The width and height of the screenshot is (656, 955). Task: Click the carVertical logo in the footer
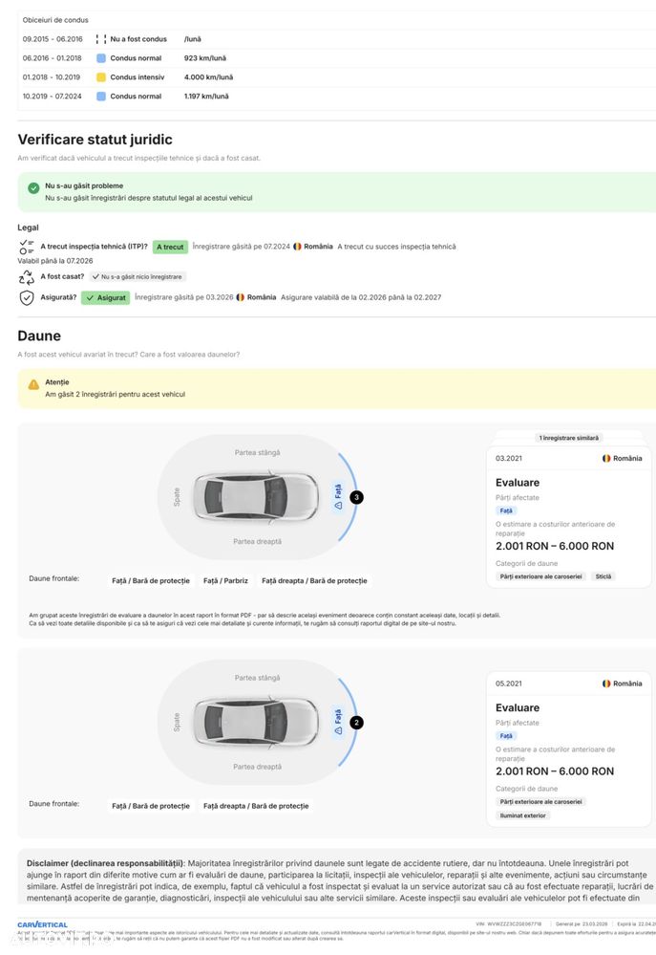[43, 924]
